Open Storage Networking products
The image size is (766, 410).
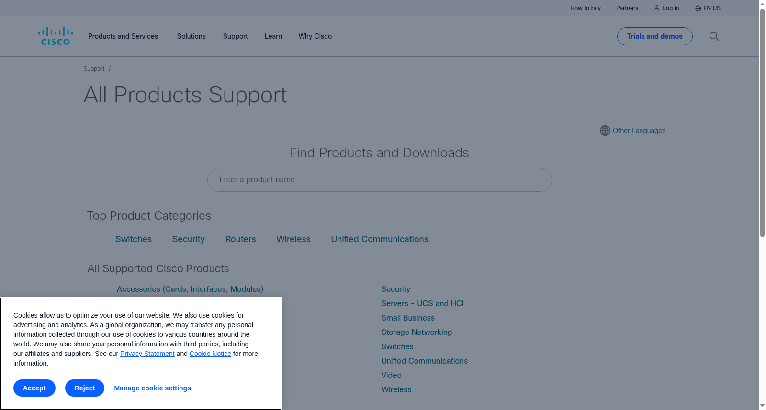click(417, 332)
